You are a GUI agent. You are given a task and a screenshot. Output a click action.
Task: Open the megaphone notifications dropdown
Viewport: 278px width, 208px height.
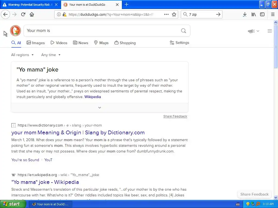(253, 31)
